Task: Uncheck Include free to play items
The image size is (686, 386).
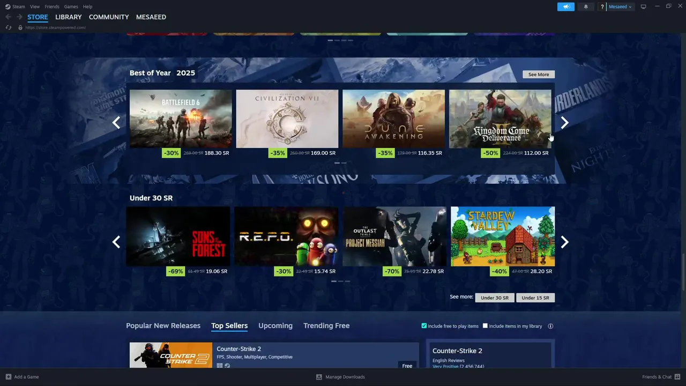Action: click(x=424, y=326)
